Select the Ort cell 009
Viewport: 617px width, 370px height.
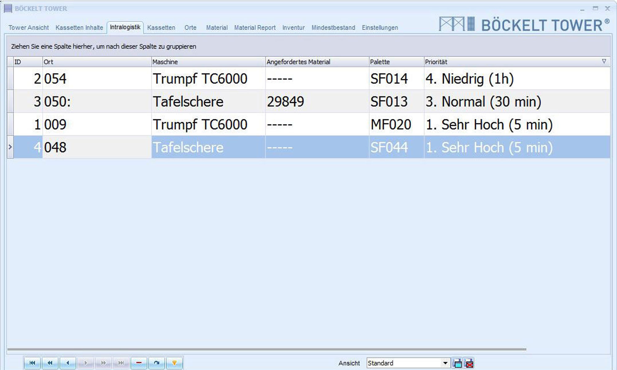pyautogui.click(x=97, y=124)
